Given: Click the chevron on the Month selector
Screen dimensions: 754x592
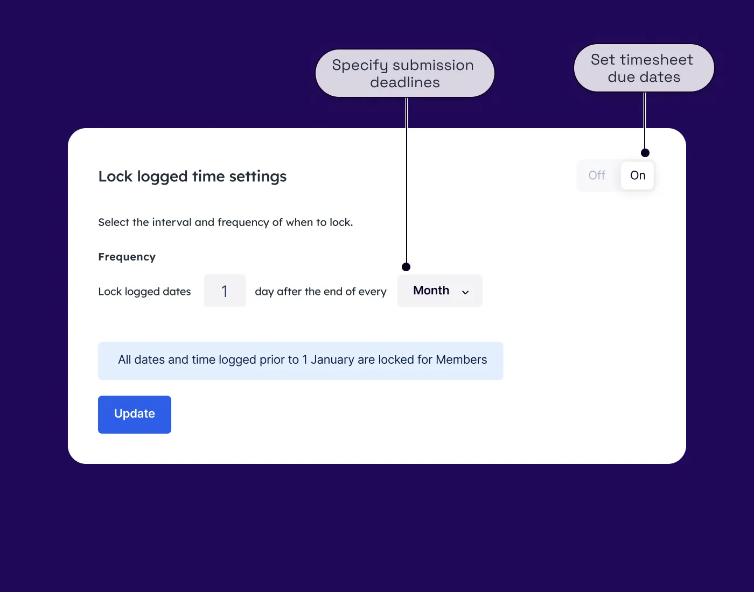Looking at the screenshot, I should [x=465, y=292].
